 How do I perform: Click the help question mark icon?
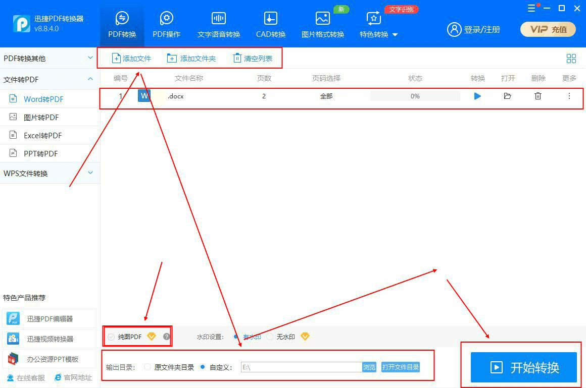click(x=167, y=337)
